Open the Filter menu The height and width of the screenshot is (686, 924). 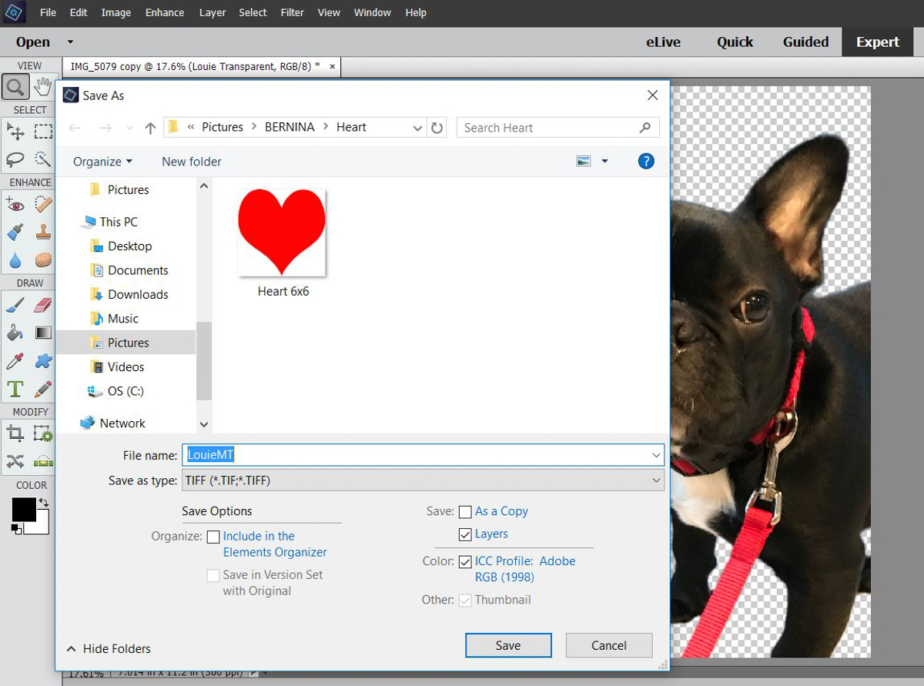[x=292, y=13]
